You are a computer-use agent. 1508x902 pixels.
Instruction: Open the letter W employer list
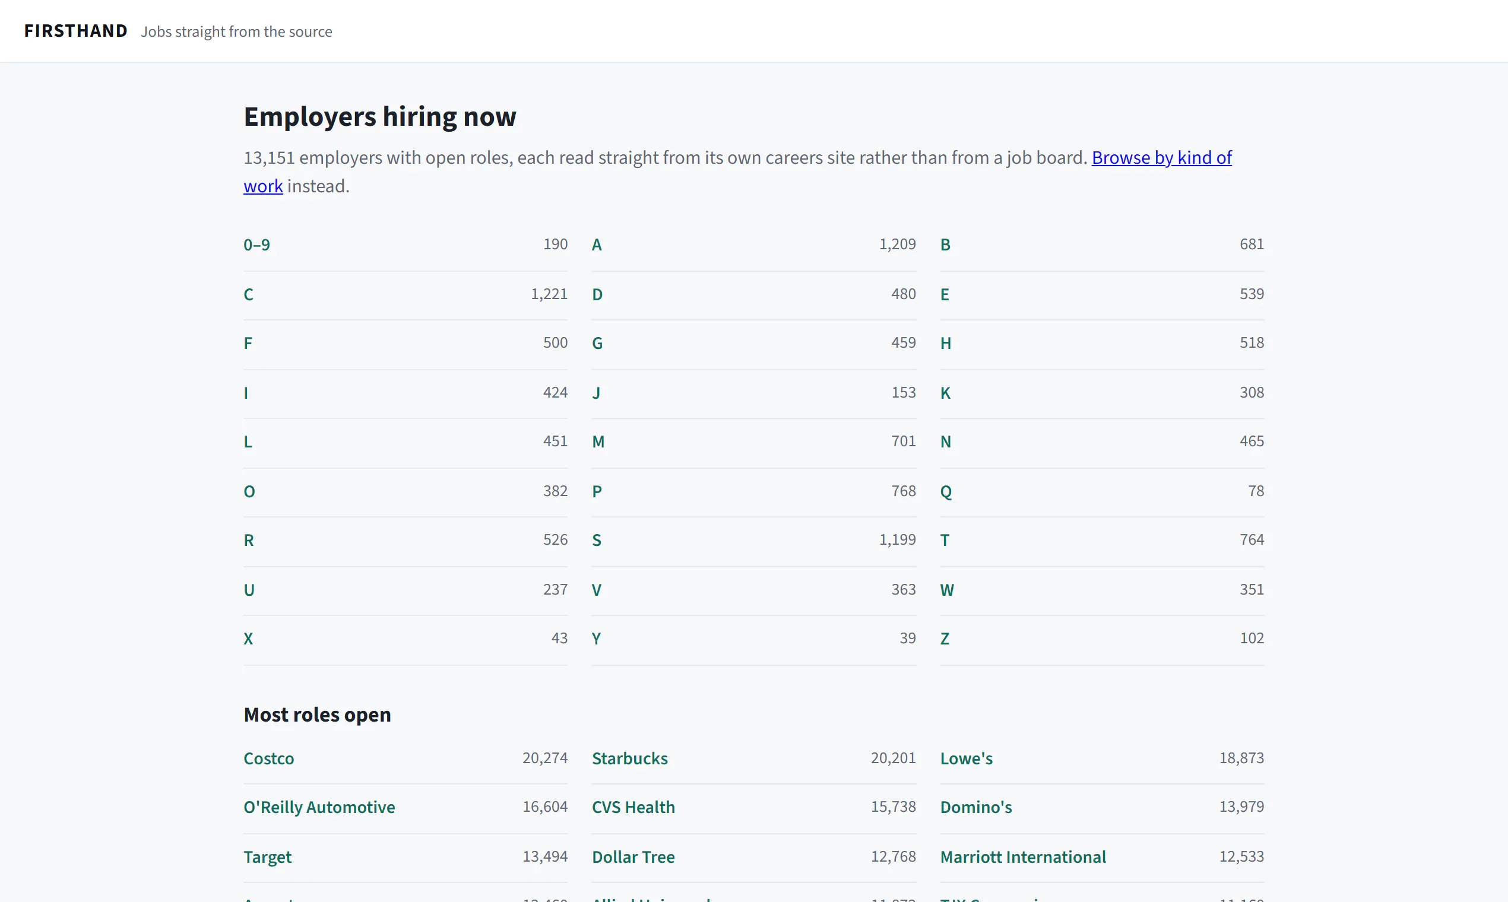(x=947, y=590)
